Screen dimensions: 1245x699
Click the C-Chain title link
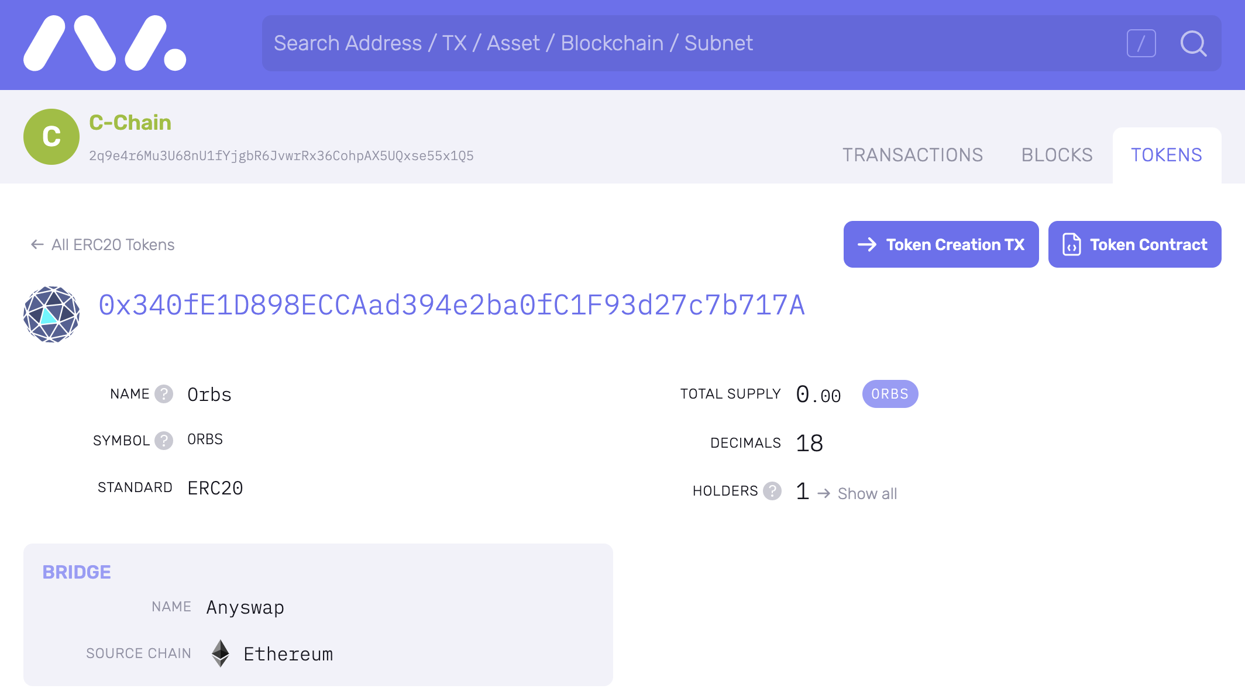[x=130, y=123]
